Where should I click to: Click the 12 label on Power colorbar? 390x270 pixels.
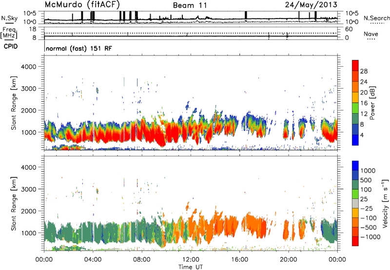click(364, 114)
